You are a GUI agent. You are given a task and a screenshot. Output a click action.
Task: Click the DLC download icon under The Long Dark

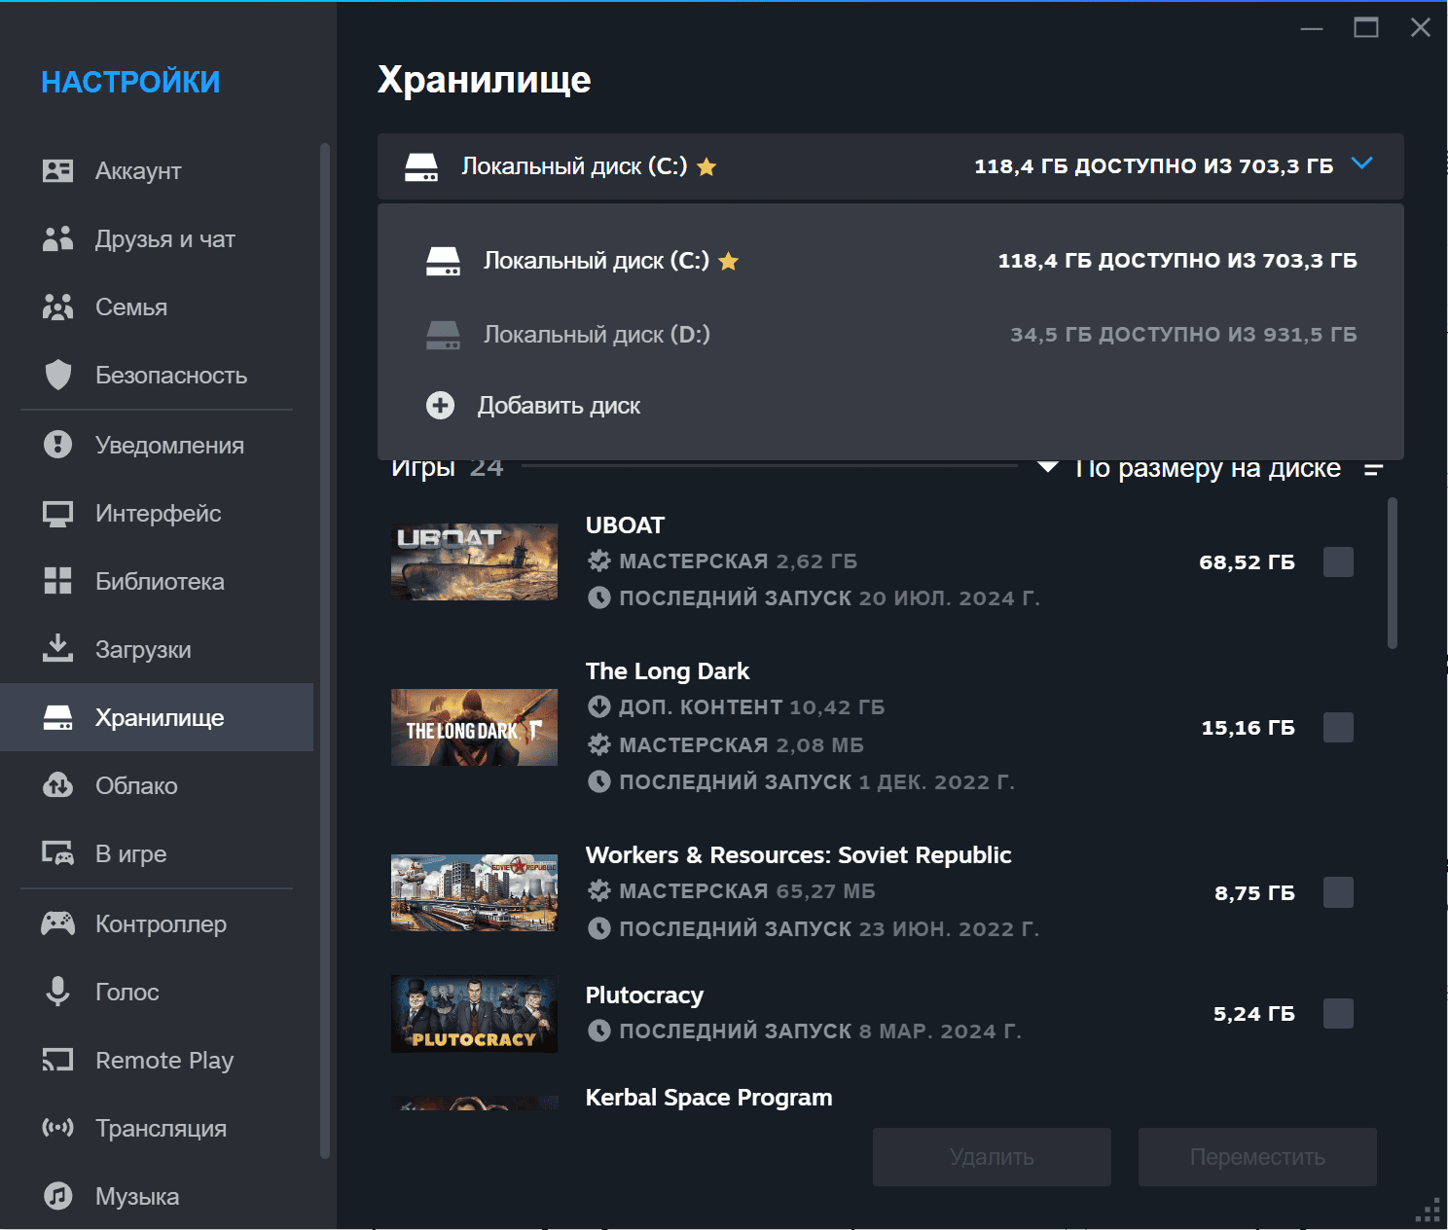pos(598,706)
